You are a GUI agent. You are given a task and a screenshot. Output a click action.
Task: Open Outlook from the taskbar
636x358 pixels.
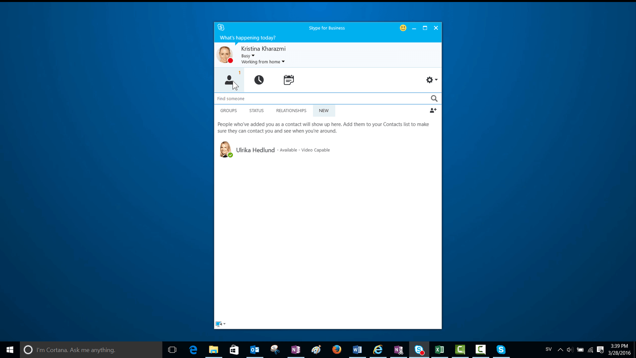tap(254, 350)
